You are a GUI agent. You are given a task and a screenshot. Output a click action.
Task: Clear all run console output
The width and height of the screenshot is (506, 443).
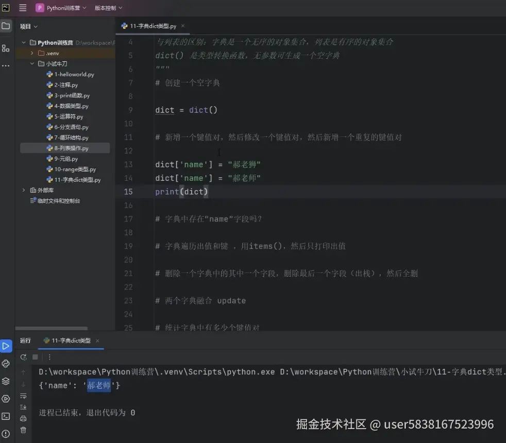point(23,430)
